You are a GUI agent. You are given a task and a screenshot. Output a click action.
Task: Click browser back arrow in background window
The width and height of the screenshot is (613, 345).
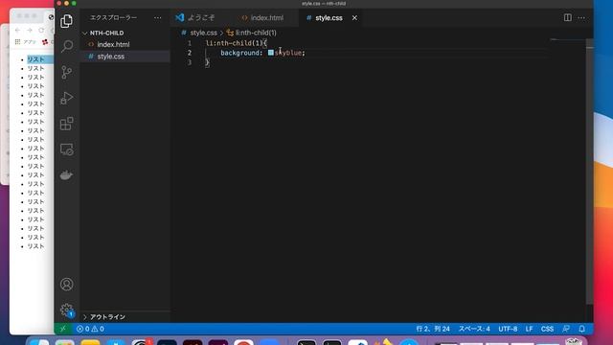pyautogui.click(x=17, y=30)
